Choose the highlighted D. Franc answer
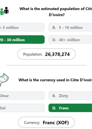The height and width of the screenshot is (129, 92). (70, 108)
